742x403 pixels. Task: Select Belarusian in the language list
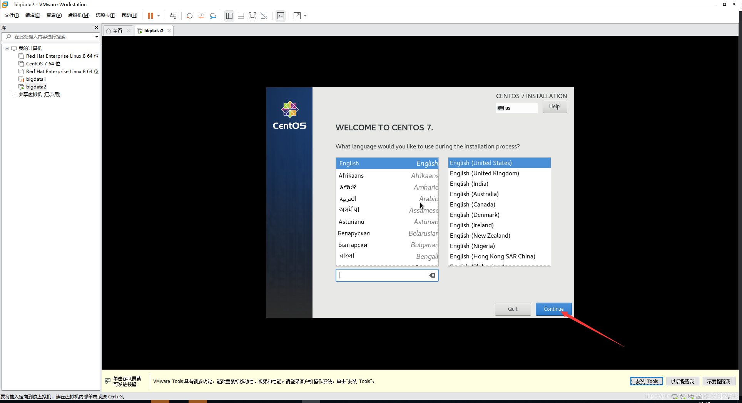click(387, 233)
